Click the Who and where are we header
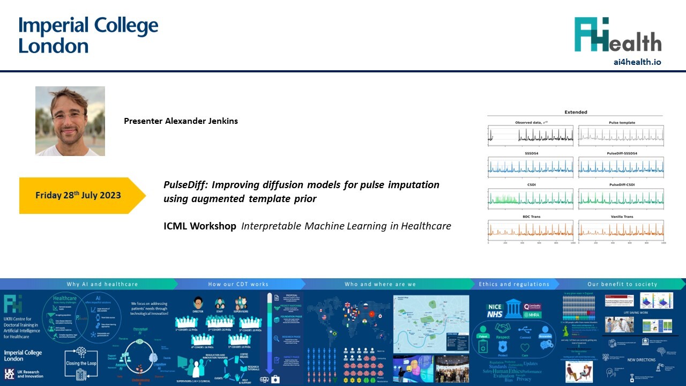 (x=379, y=284)
